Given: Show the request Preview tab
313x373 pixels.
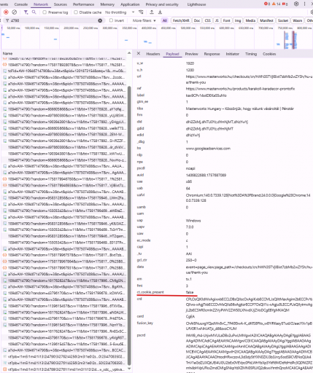Looking at the screenshot, I should [192, 54].
